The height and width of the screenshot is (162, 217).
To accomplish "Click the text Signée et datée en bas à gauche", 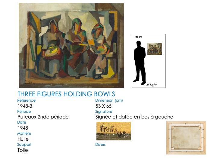I will (x=134, y=117).
